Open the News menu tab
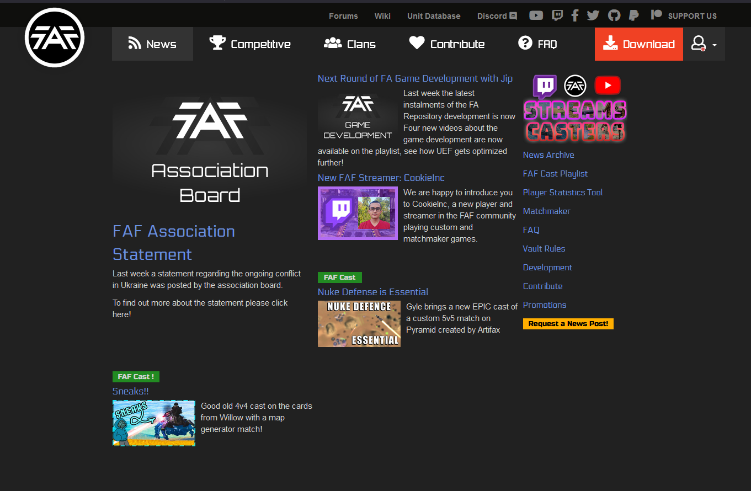The height and width of the screenshot is (491, 751). 152,44
